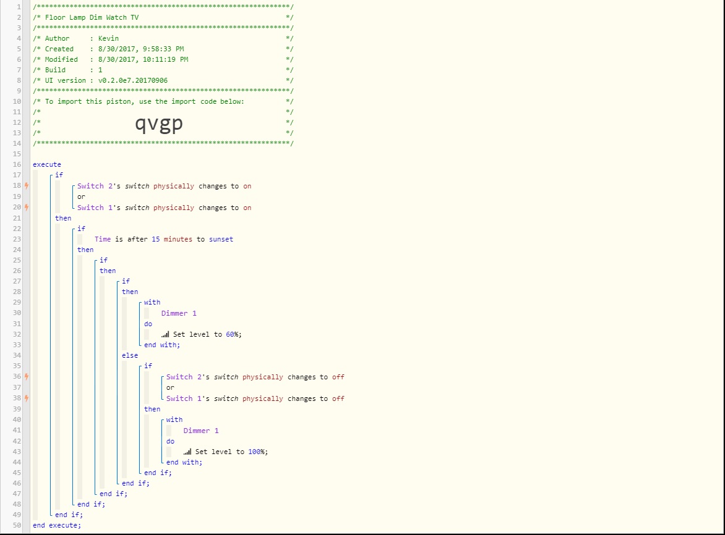The height and width of the screenshot is (535, 725).
Task: Click line number 1 in the gutter
Action: [x=19, y=7]
